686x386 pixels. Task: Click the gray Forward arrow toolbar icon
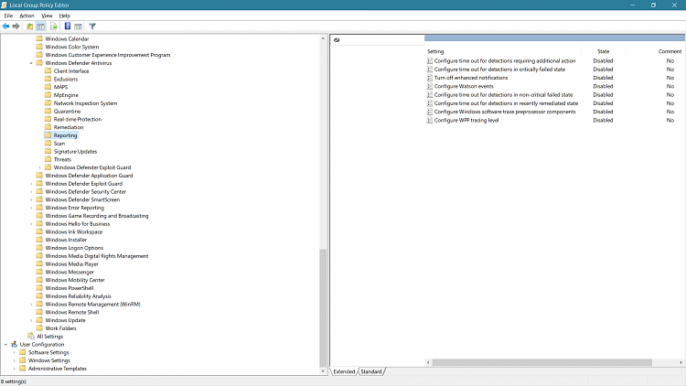tap(16, 27)
